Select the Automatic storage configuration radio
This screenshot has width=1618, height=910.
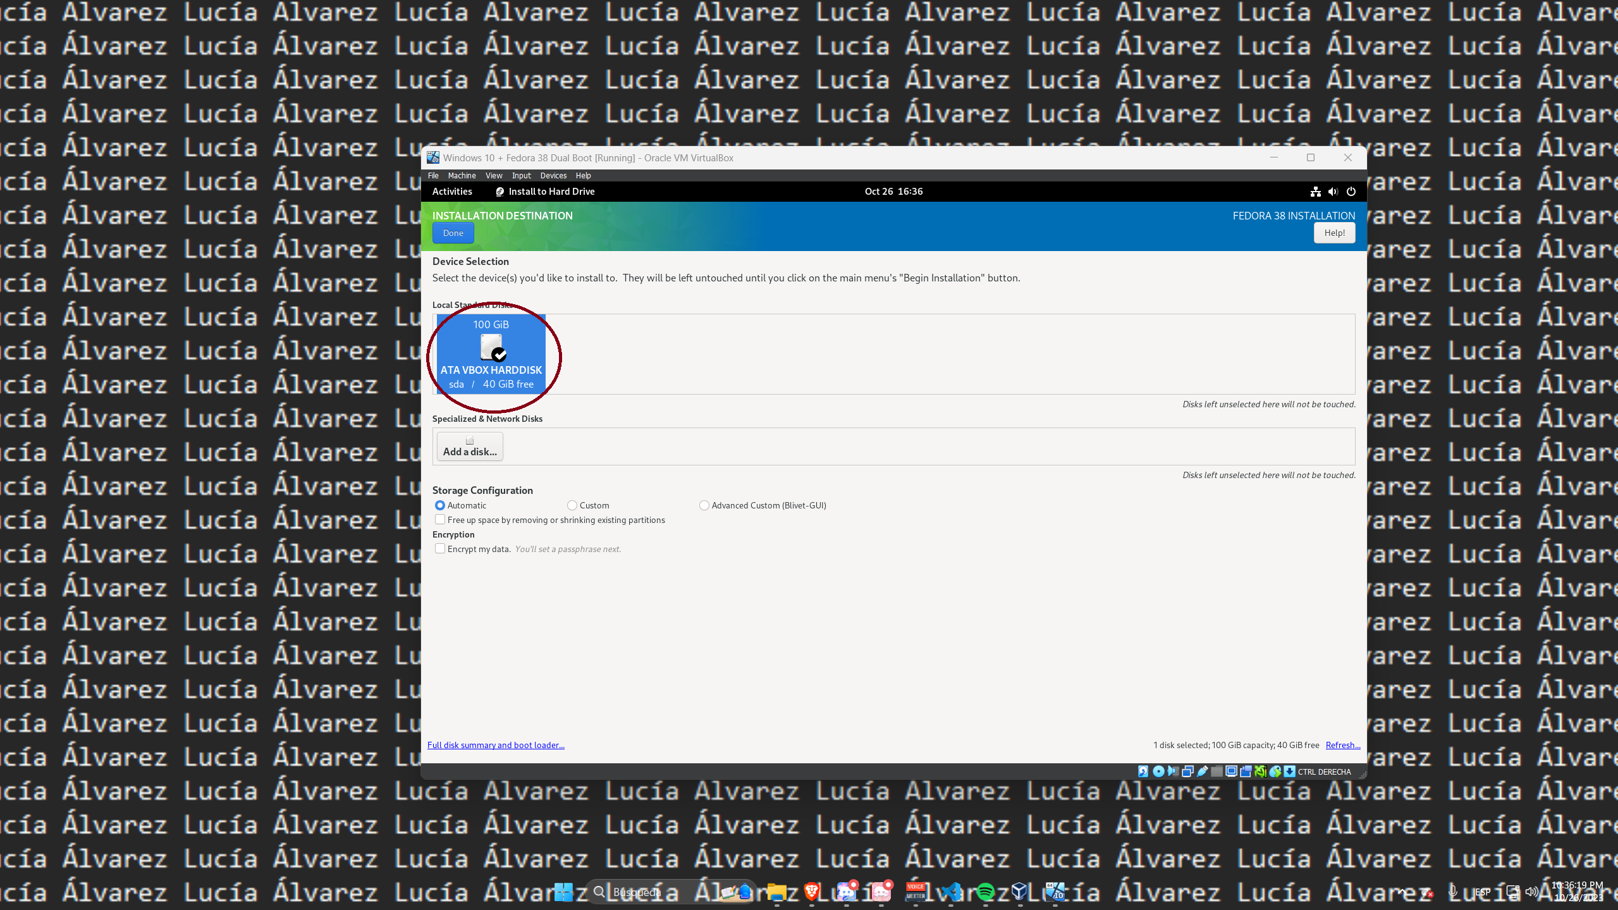point(440,505)
